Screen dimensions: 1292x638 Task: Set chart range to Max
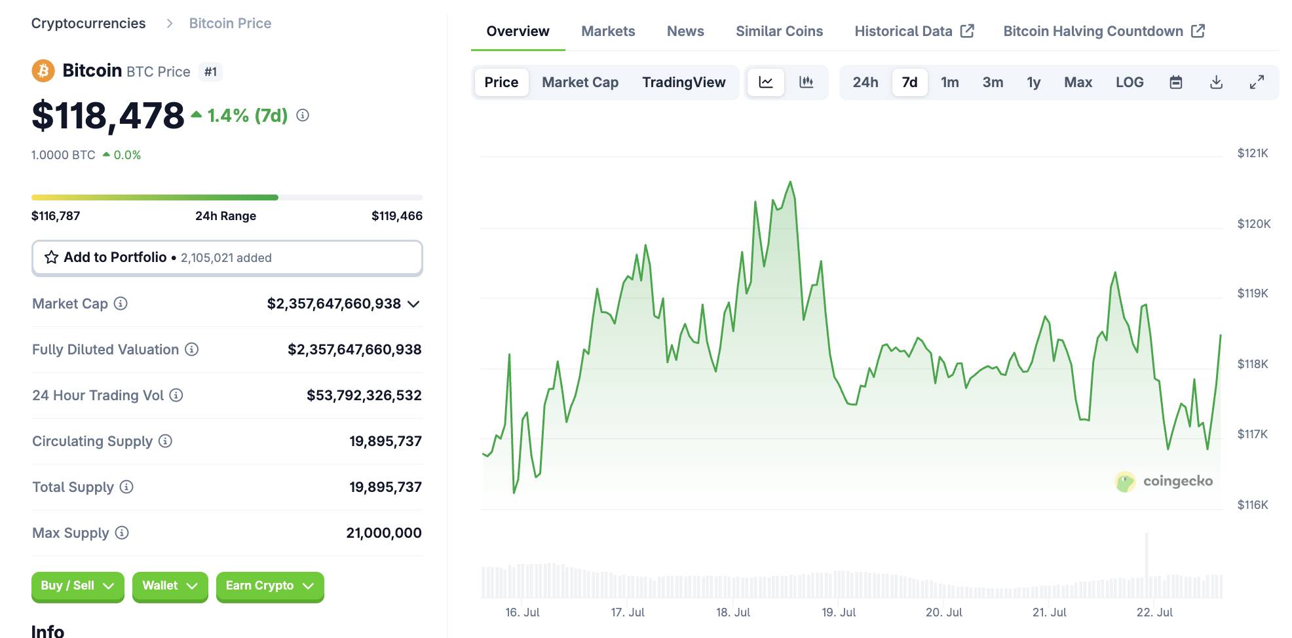pyautogui.click(x=1078, y=83)
